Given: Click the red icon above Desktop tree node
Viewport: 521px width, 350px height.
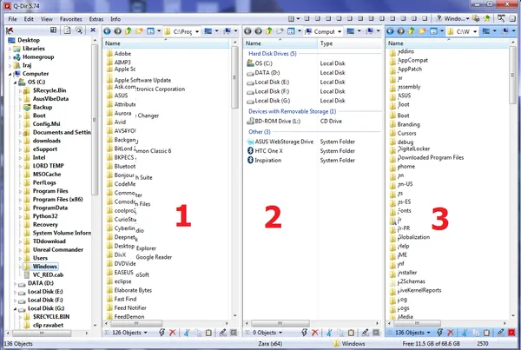Looking at the screenshot, I should 10,30.
